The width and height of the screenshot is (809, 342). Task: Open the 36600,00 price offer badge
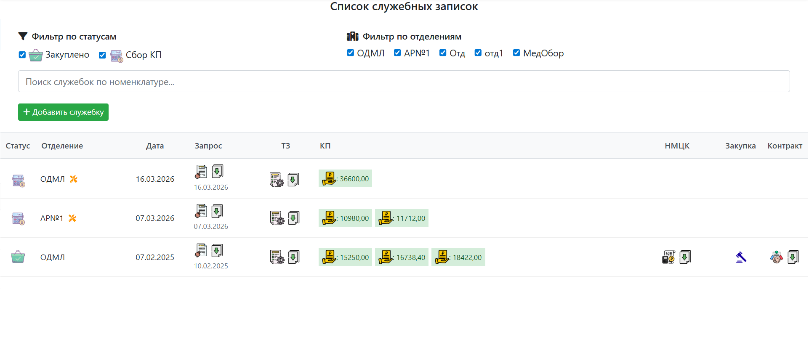(345, 179)
